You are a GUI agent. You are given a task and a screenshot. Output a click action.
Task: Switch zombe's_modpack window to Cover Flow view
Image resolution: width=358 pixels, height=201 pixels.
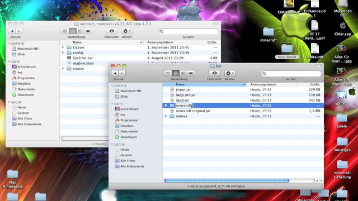[x=88, y=31]
